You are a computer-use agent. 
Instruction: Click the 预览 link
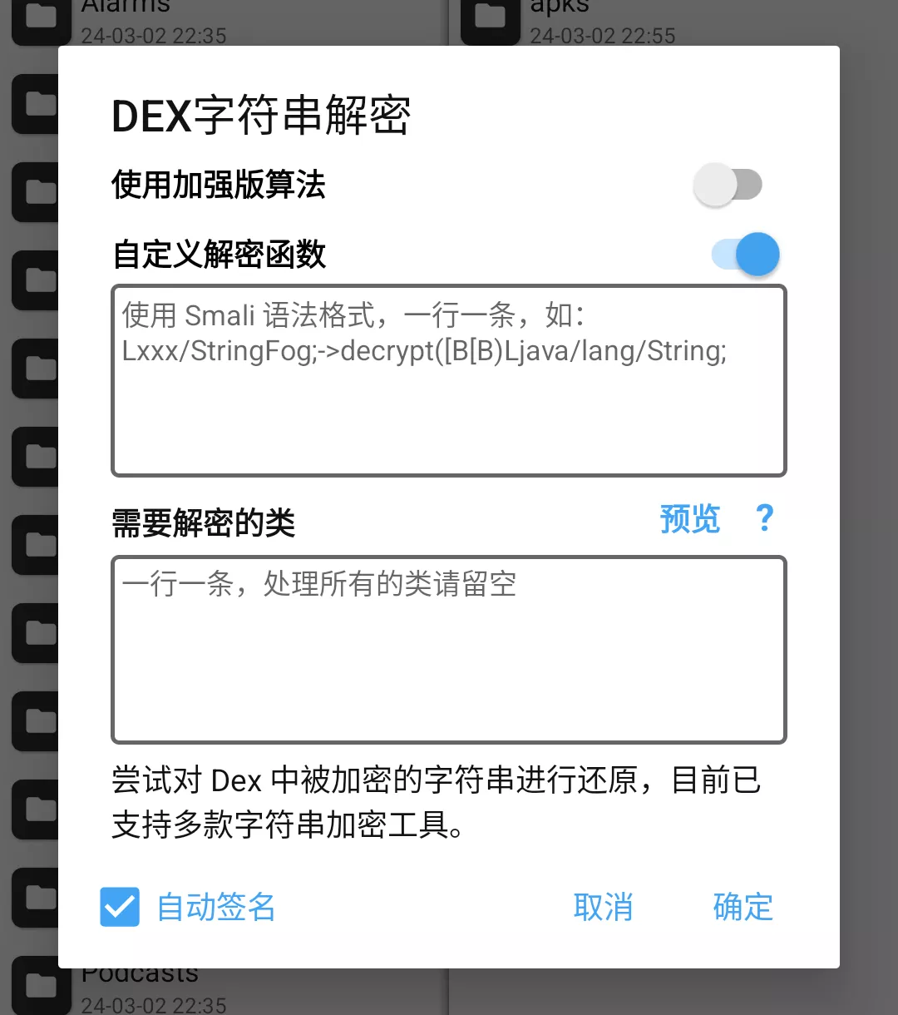tap(690, 518)
